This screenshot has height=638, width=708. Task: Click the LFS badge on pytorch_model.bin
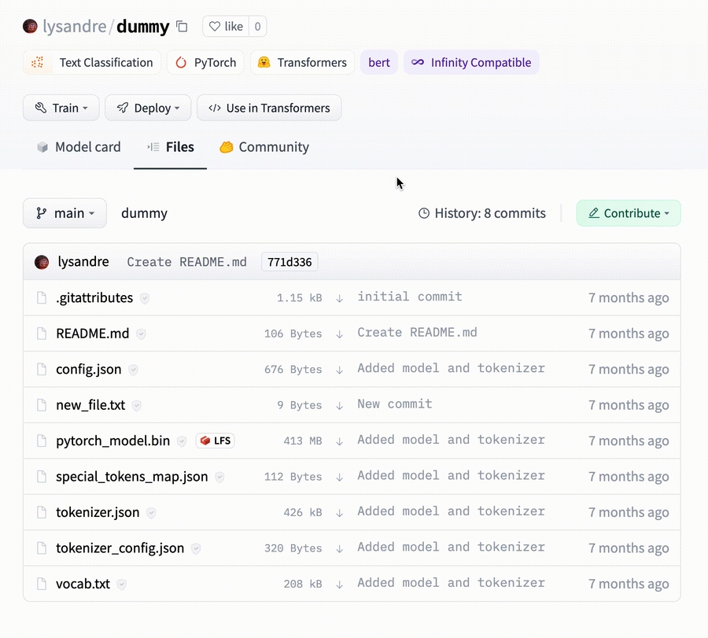pyautogui.click(x=216, y=441)
